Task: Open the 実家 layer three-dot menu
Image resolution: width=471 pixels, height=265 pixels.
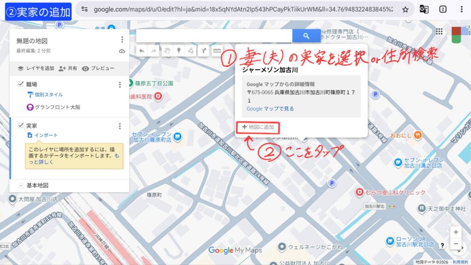Action: coord(120,126)
